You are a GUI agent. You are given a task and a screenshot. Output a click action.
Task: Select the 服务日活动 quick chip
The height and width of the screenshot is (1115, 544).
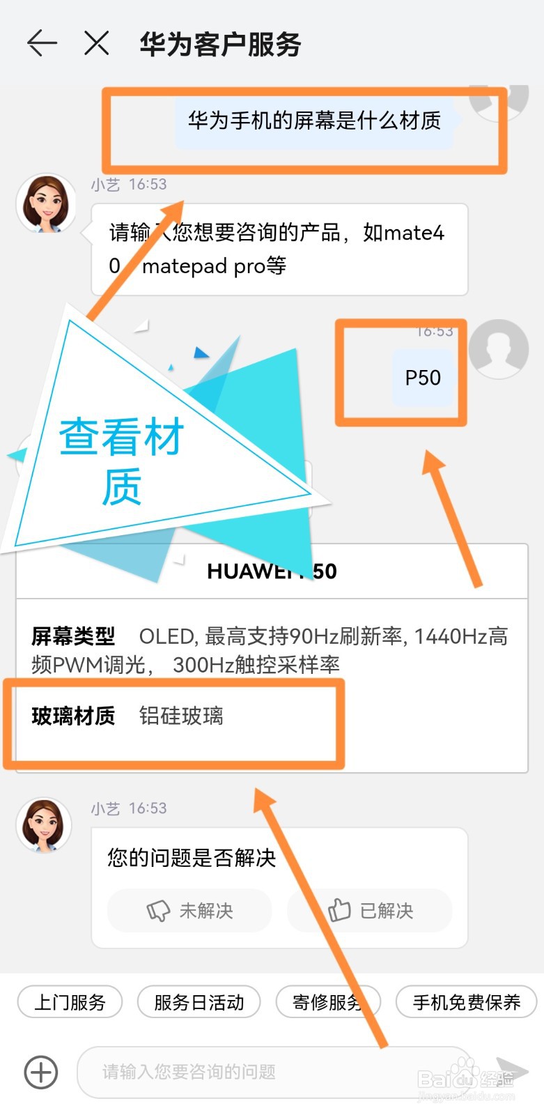click(x=199, y=1002)
